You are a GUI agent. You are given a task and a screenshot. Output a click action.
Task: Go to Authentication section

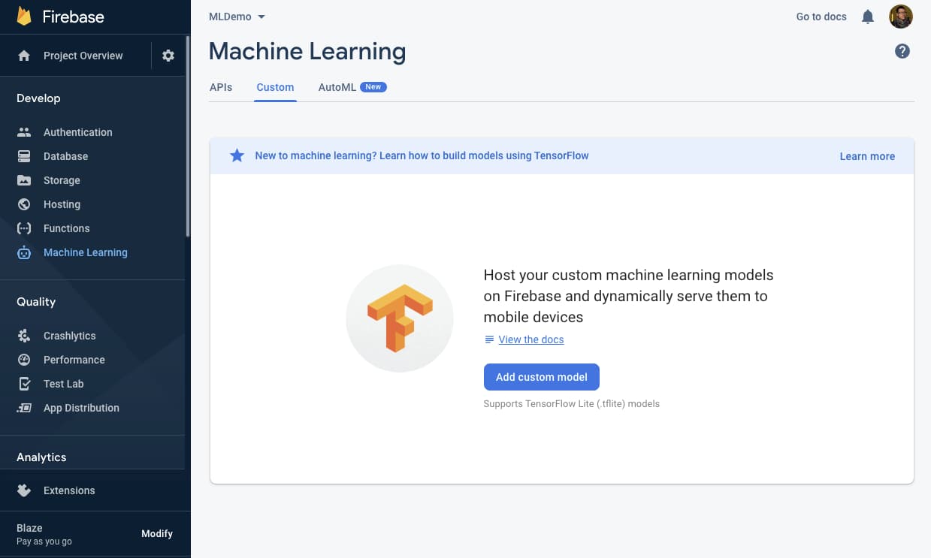tap(78, 132)
